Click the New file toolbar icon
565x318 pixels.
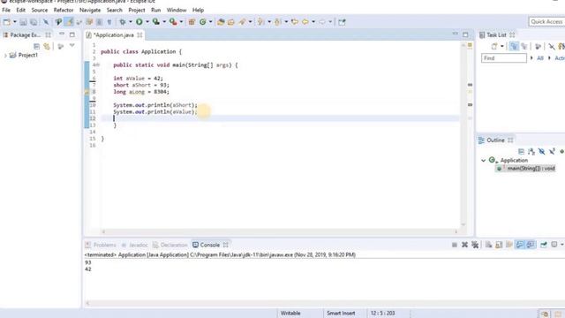[6, 22]
